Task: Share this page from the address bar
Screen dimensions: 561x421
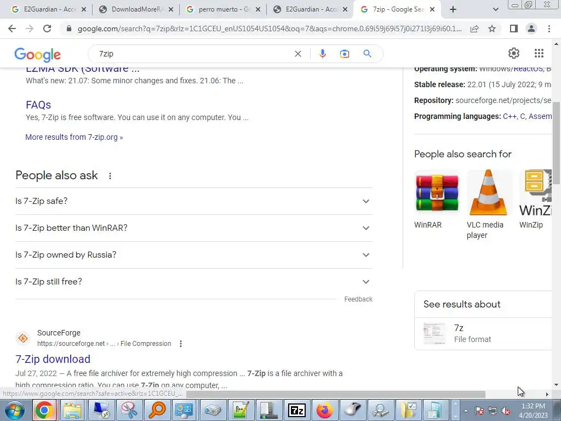Action: (474, 29)
